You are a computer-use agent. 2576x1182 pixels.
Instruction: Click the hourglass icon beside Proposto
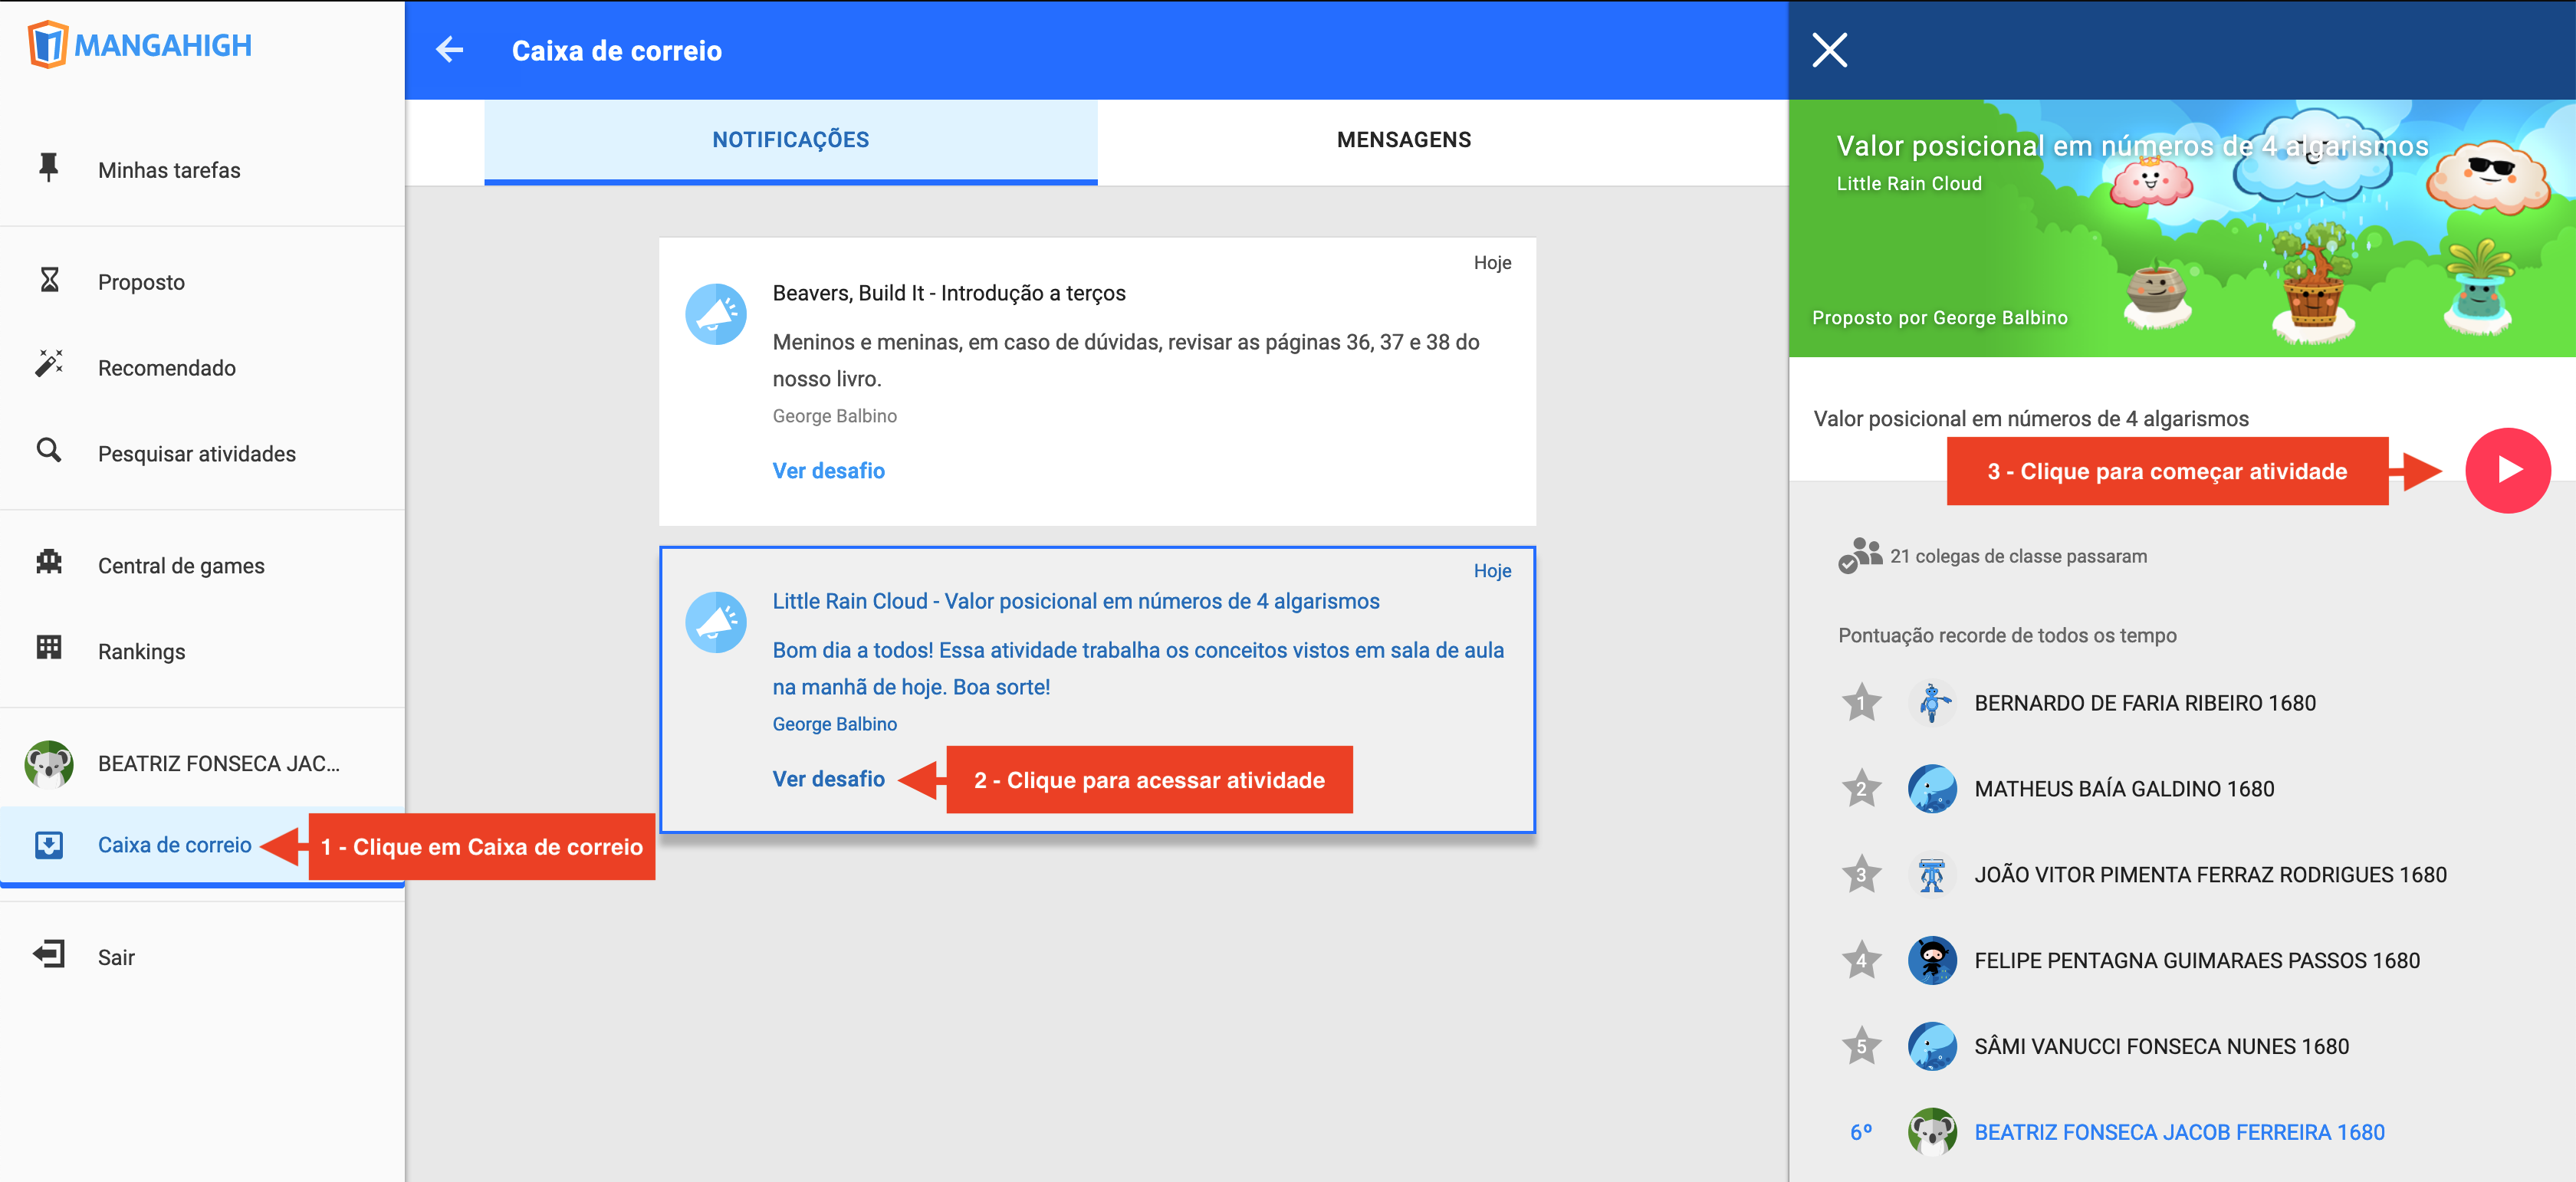tap(49, 280)
